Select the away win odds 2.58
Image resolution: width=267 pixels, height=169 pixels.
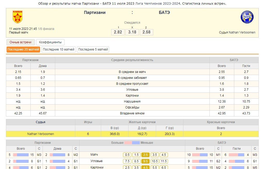(x=146, y=32)
